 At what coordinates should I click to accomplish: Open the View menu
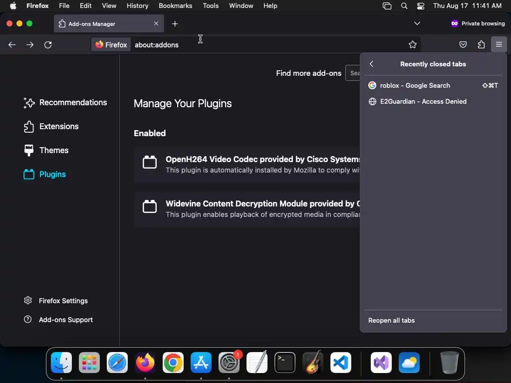tap(109, 5)
